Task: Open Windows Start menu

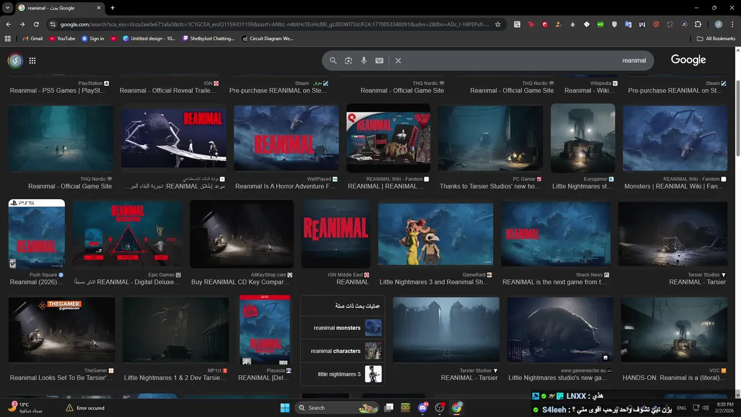Action: 285,408
